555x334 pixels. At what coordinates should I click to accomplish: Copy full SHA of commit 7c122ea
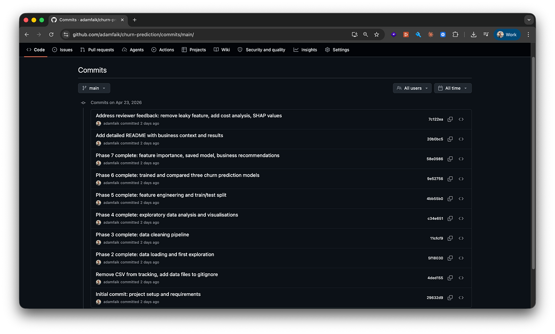click(450, 119)
